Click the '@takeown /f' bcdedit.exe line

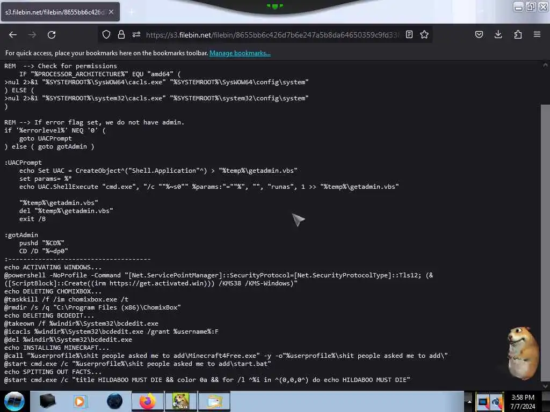(x=82, y=323)
